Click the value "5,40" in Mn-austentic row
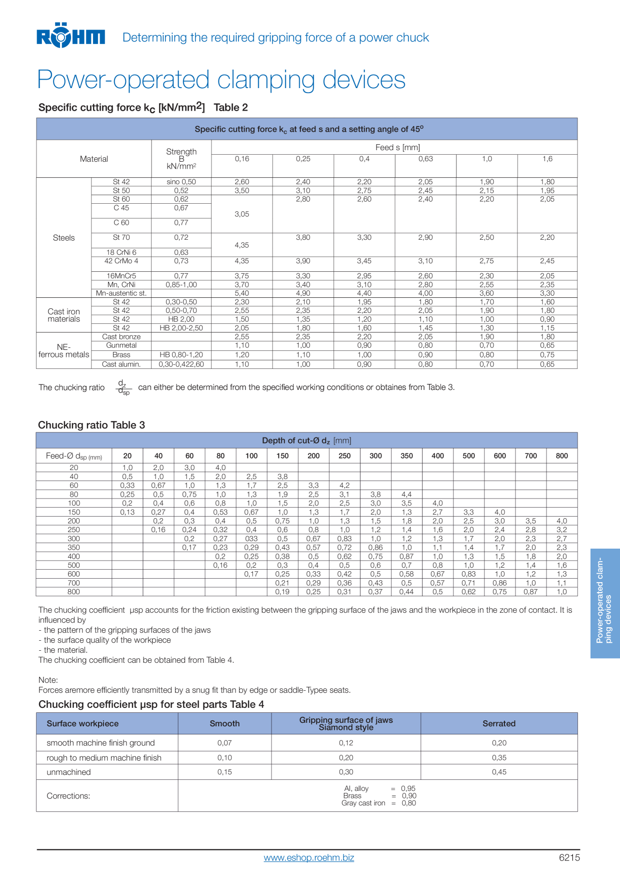The height and width of the screenshot is (878, 620). pyautogui.click(x=242, y=293)
